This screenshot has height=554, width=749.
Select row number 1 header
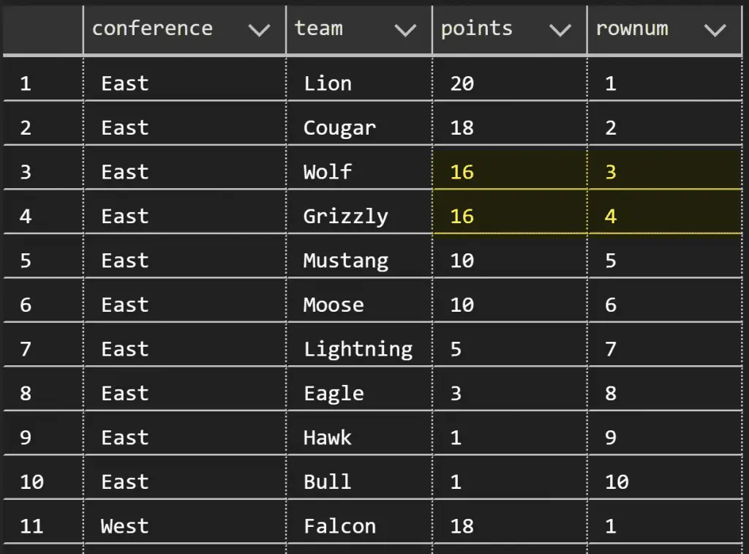click(x=43, y=83)
